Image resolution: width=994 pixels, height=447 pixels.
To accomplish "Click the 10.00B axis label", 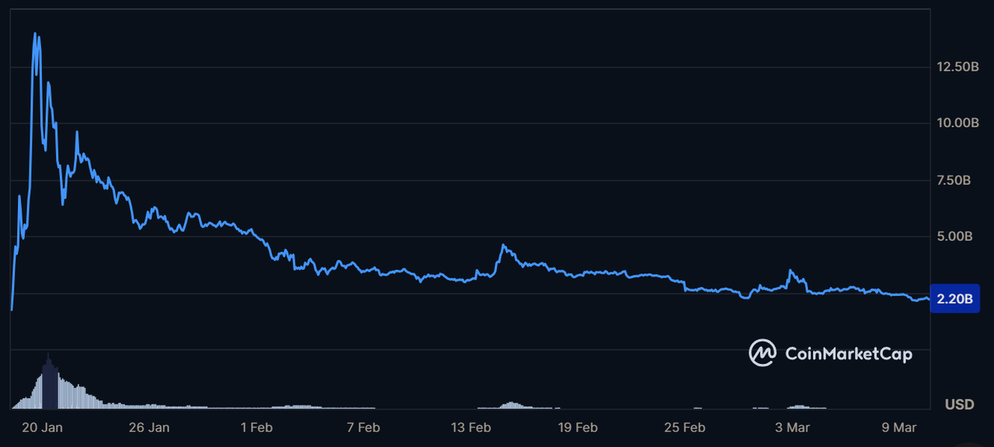I will tap(958, 123).
